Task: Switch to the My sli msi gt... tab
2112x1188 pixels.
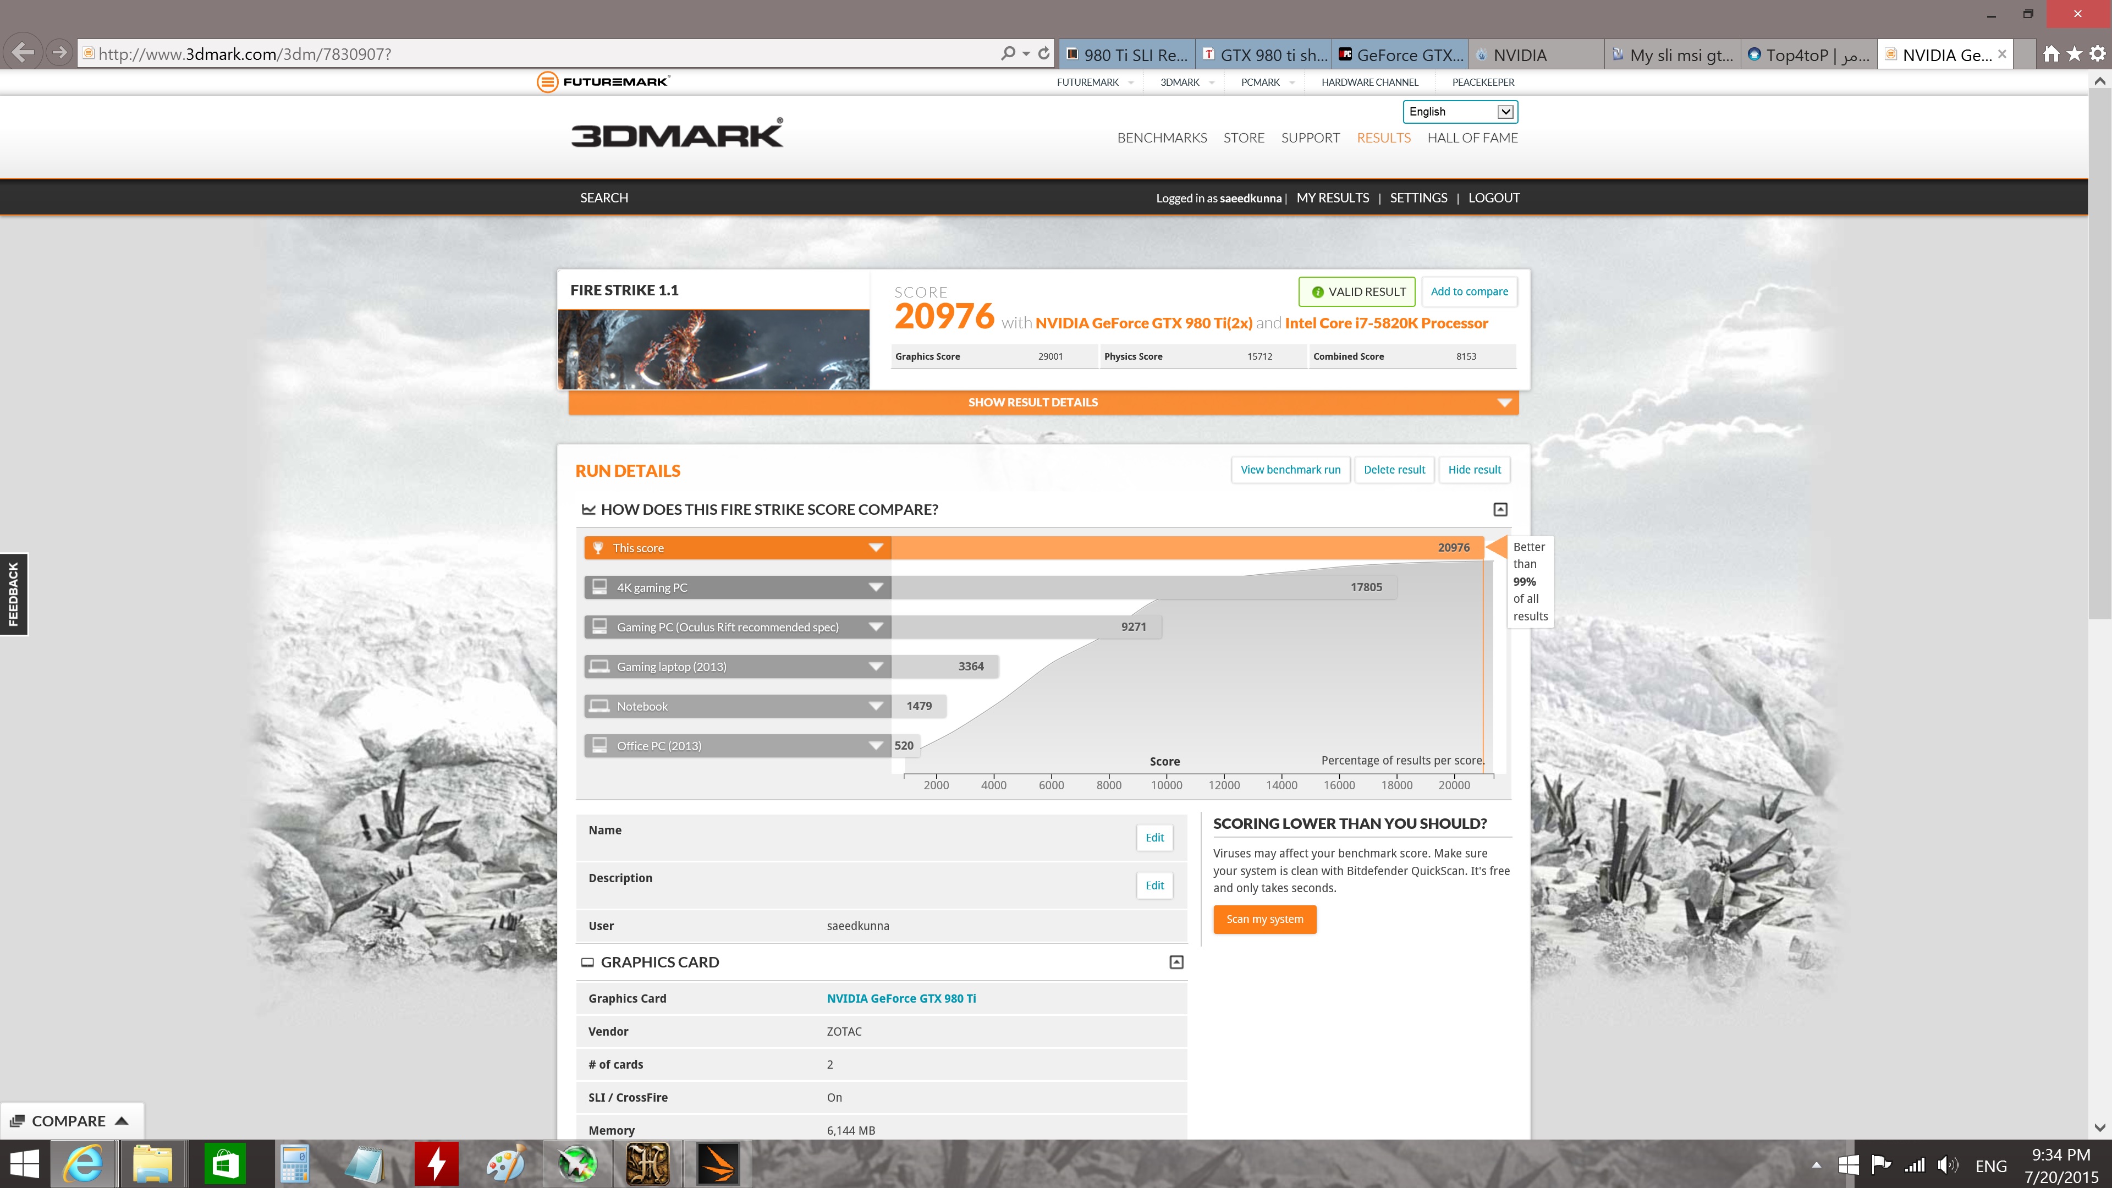Action: (1673, 55)
